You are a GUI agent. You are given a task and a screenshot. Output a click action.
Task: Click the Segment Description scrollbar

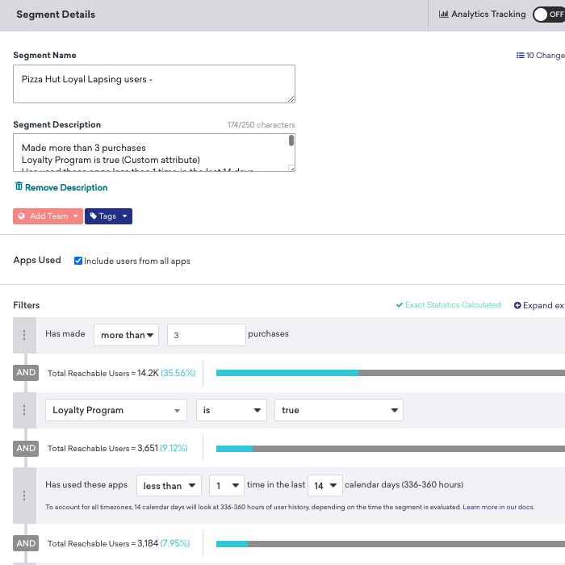(x=291, y=142)
